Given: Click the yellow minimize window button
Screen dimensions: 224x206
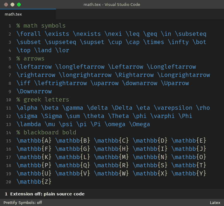Looking at the screenshot, I should click(12, 5).
